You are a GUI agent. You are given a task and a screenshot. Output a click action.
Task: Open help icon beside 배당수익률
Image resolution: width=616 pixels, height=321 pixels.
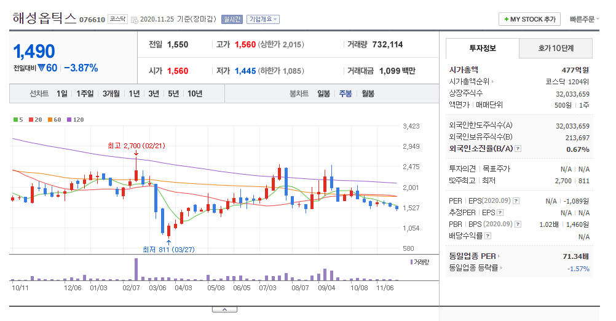click(488, 236)
